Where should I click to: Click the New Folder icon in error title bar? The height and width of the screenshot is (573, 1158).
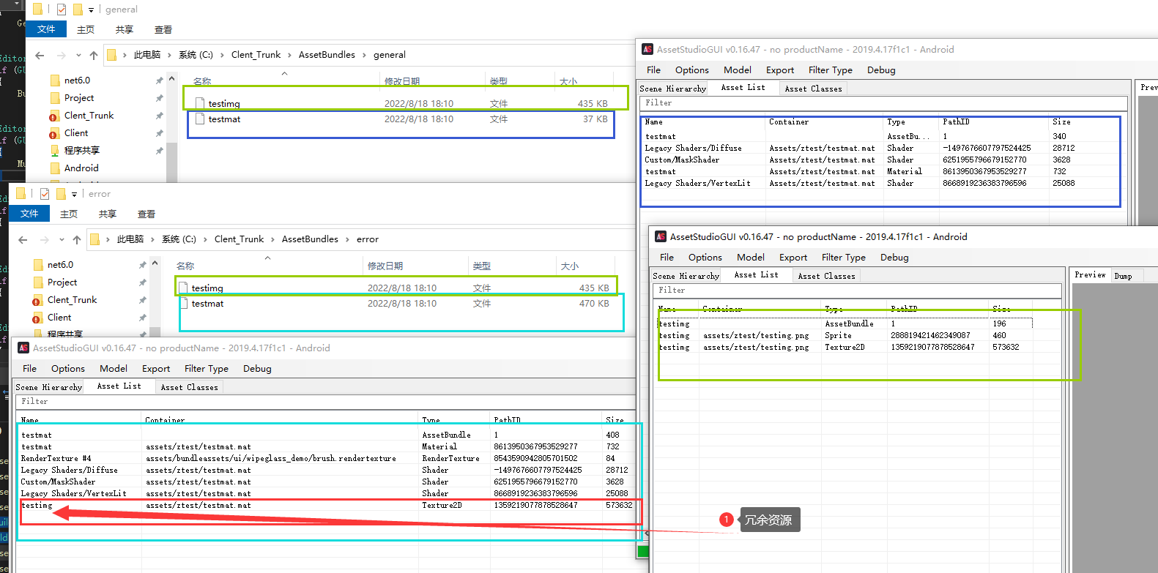pyautogui.click(x=61, y=194)
